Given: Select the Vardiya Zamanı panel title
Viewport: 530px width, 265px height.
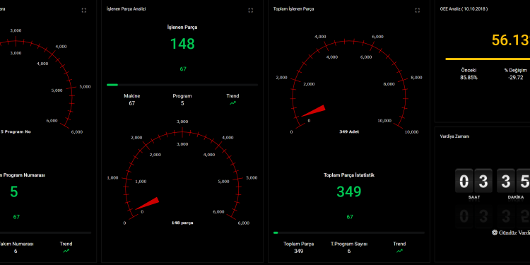Looking at the screenshot, I should [x=454, y=136].
